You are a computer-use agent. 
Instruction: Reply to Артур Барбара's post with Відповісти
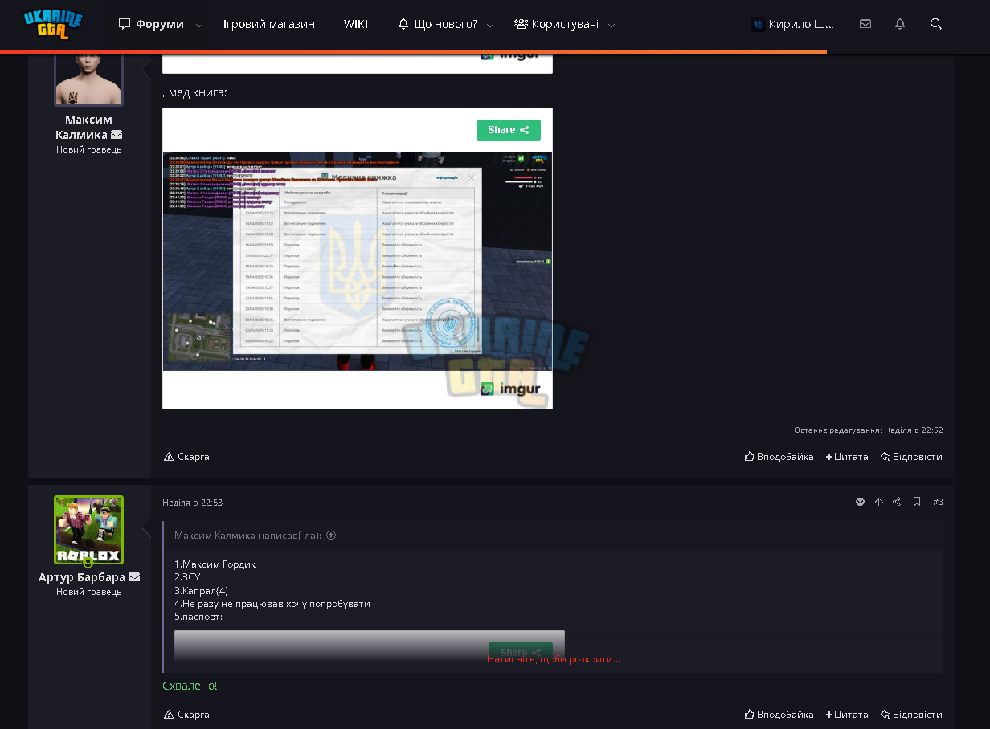[x=911, y=715]
